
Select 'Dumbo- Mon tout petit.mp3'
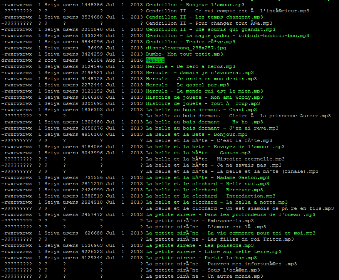click(185, 54)
